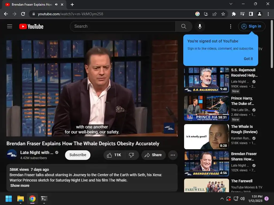Screen dimensions: 274x205
Task: Open Windows Start menu
Action: tap(9, 199)
